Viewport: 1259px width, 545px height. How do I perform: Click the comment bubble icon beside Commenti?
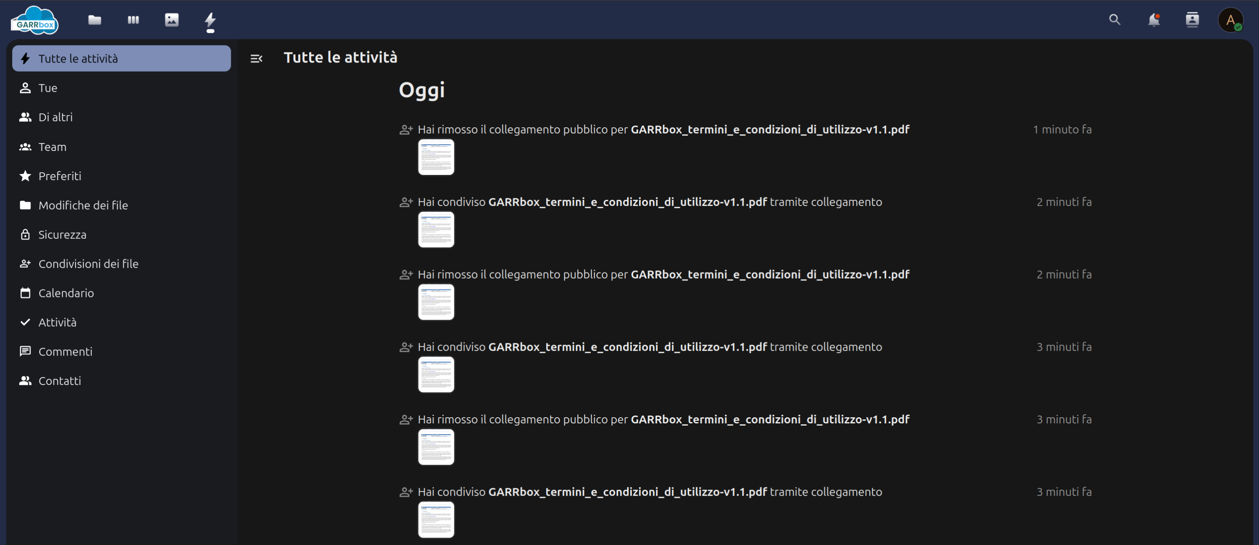[25, 351]
